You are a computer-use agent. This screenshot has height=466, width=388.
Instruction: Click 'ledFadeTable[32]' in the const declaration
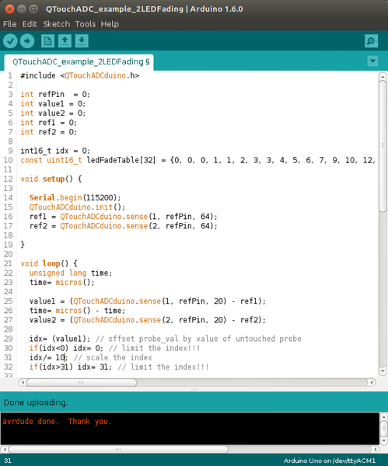(121, 160)
